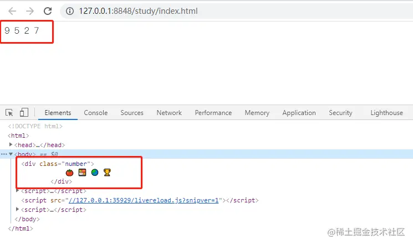Expand the first script node
The height and width of the screenshot is (245, 413).
17,190
